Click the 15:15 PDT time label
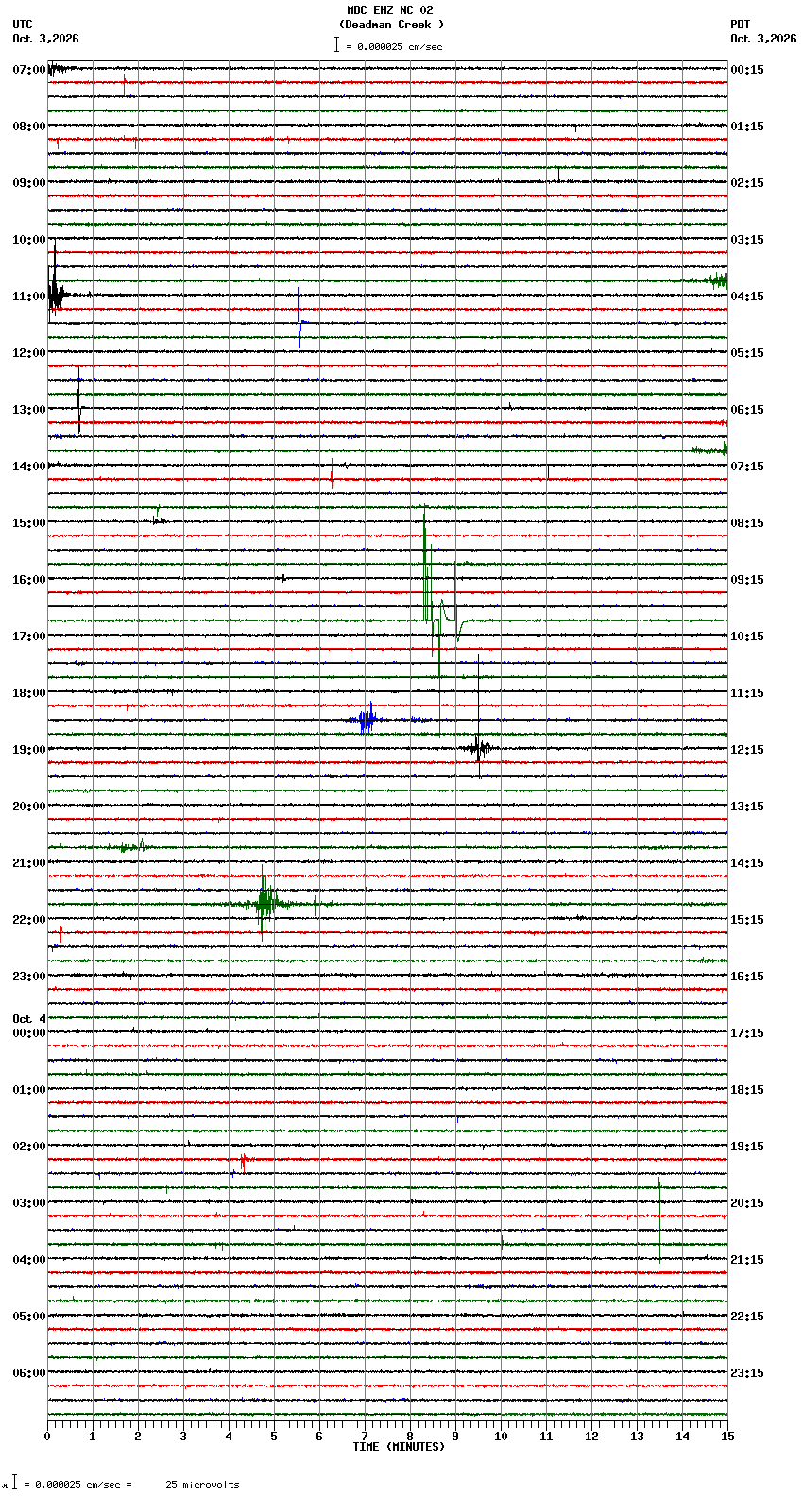The height and width of the screenshot is (1496, 803). (747, 920)
